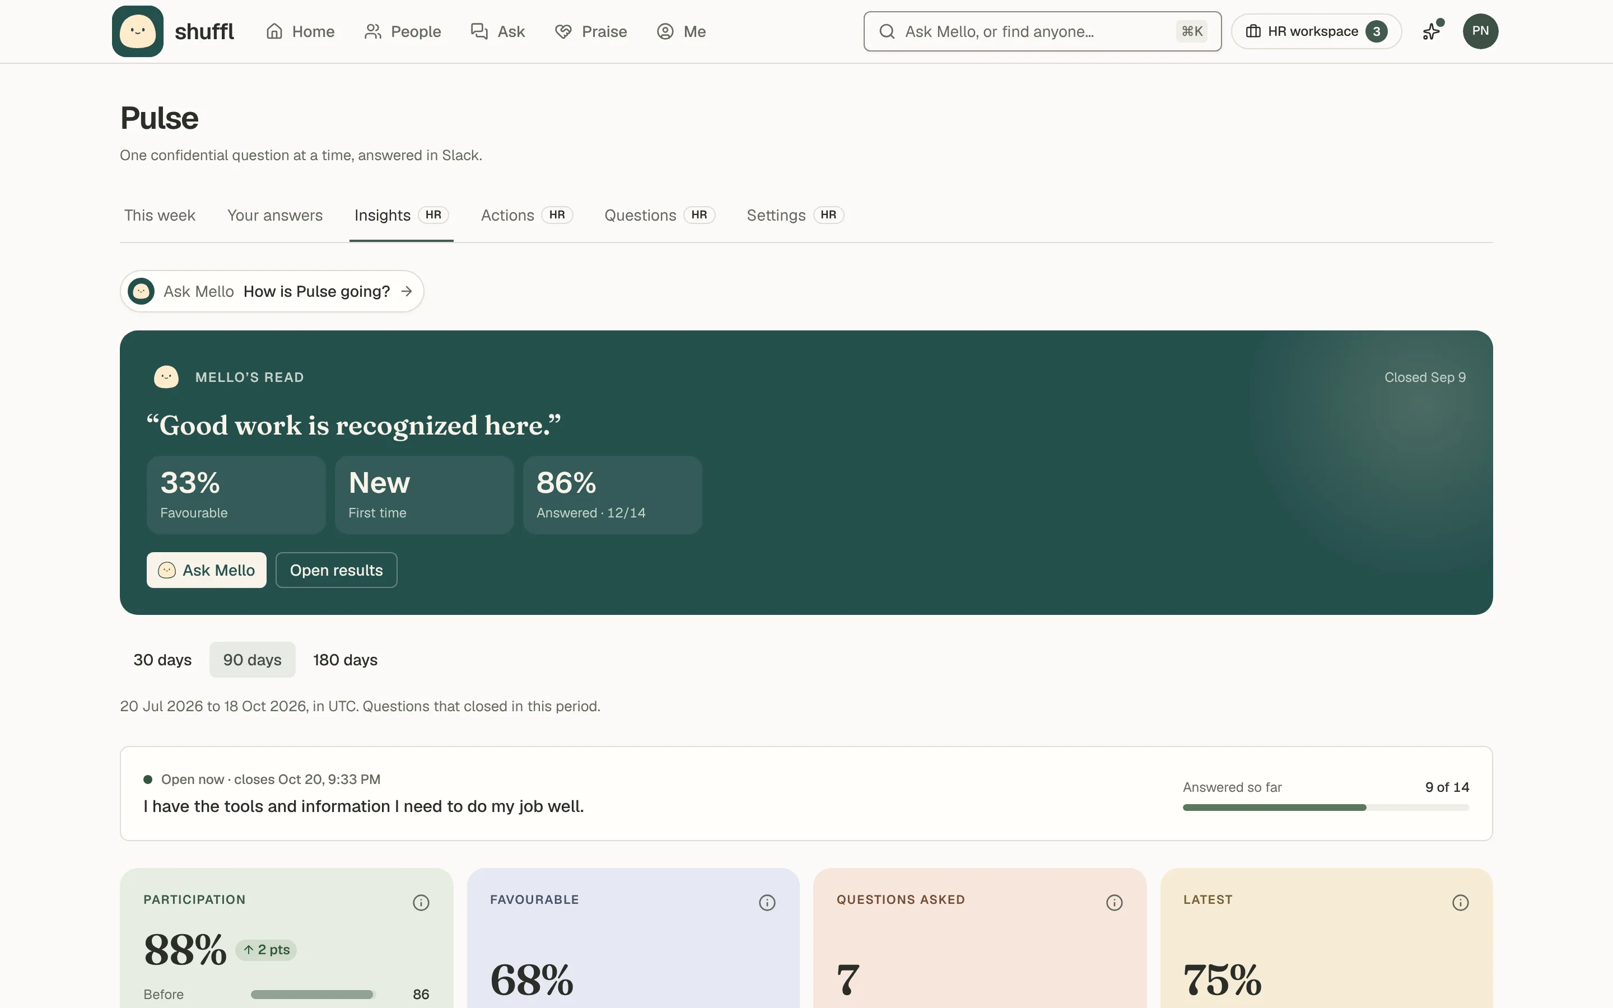
Task: Click the arrow in Ask Mello pill
Action: 407,291
